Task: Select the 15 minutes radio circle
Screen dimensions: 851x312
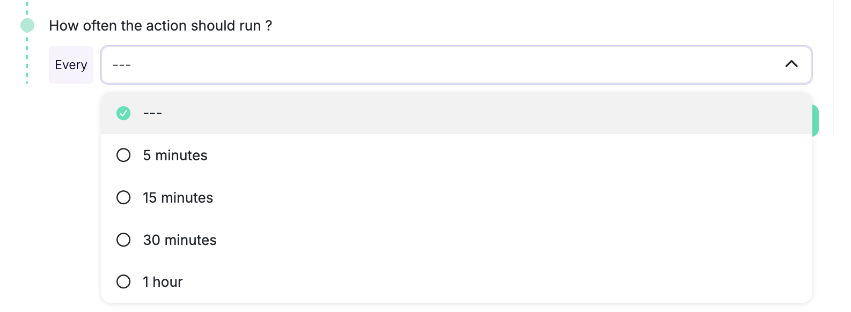Action: [x=123, y=198]
